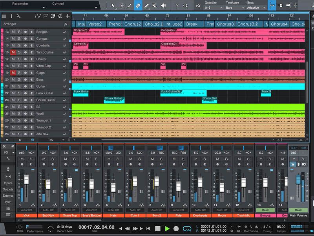
Task: Record-arm the Guitar track
Action: 26,86
